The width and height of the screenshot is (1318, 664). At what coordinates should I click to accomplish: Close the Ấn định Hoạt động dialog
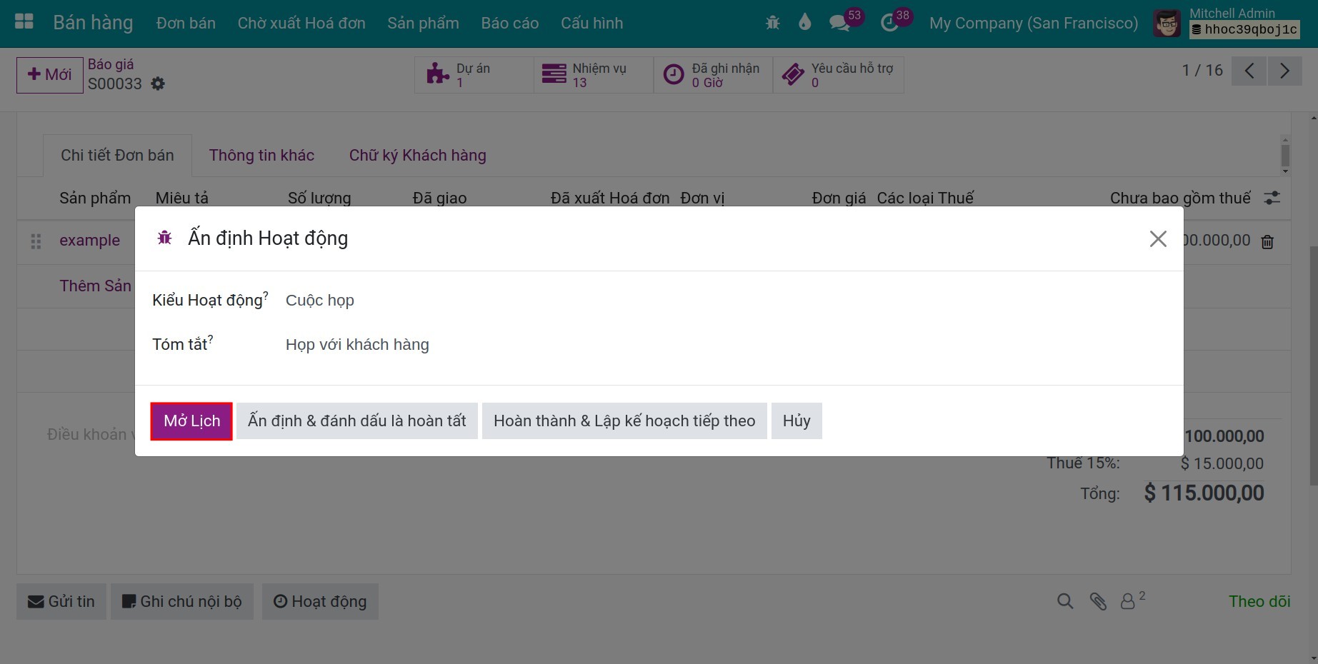[1158, 238]
